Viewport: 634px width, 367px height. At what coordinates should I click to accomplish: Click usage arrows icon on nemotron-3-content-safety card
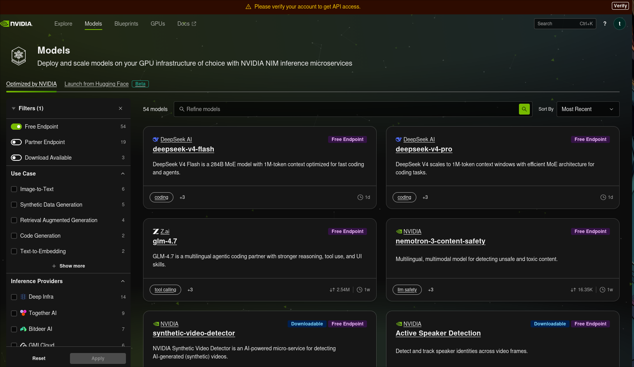[573, 290]
